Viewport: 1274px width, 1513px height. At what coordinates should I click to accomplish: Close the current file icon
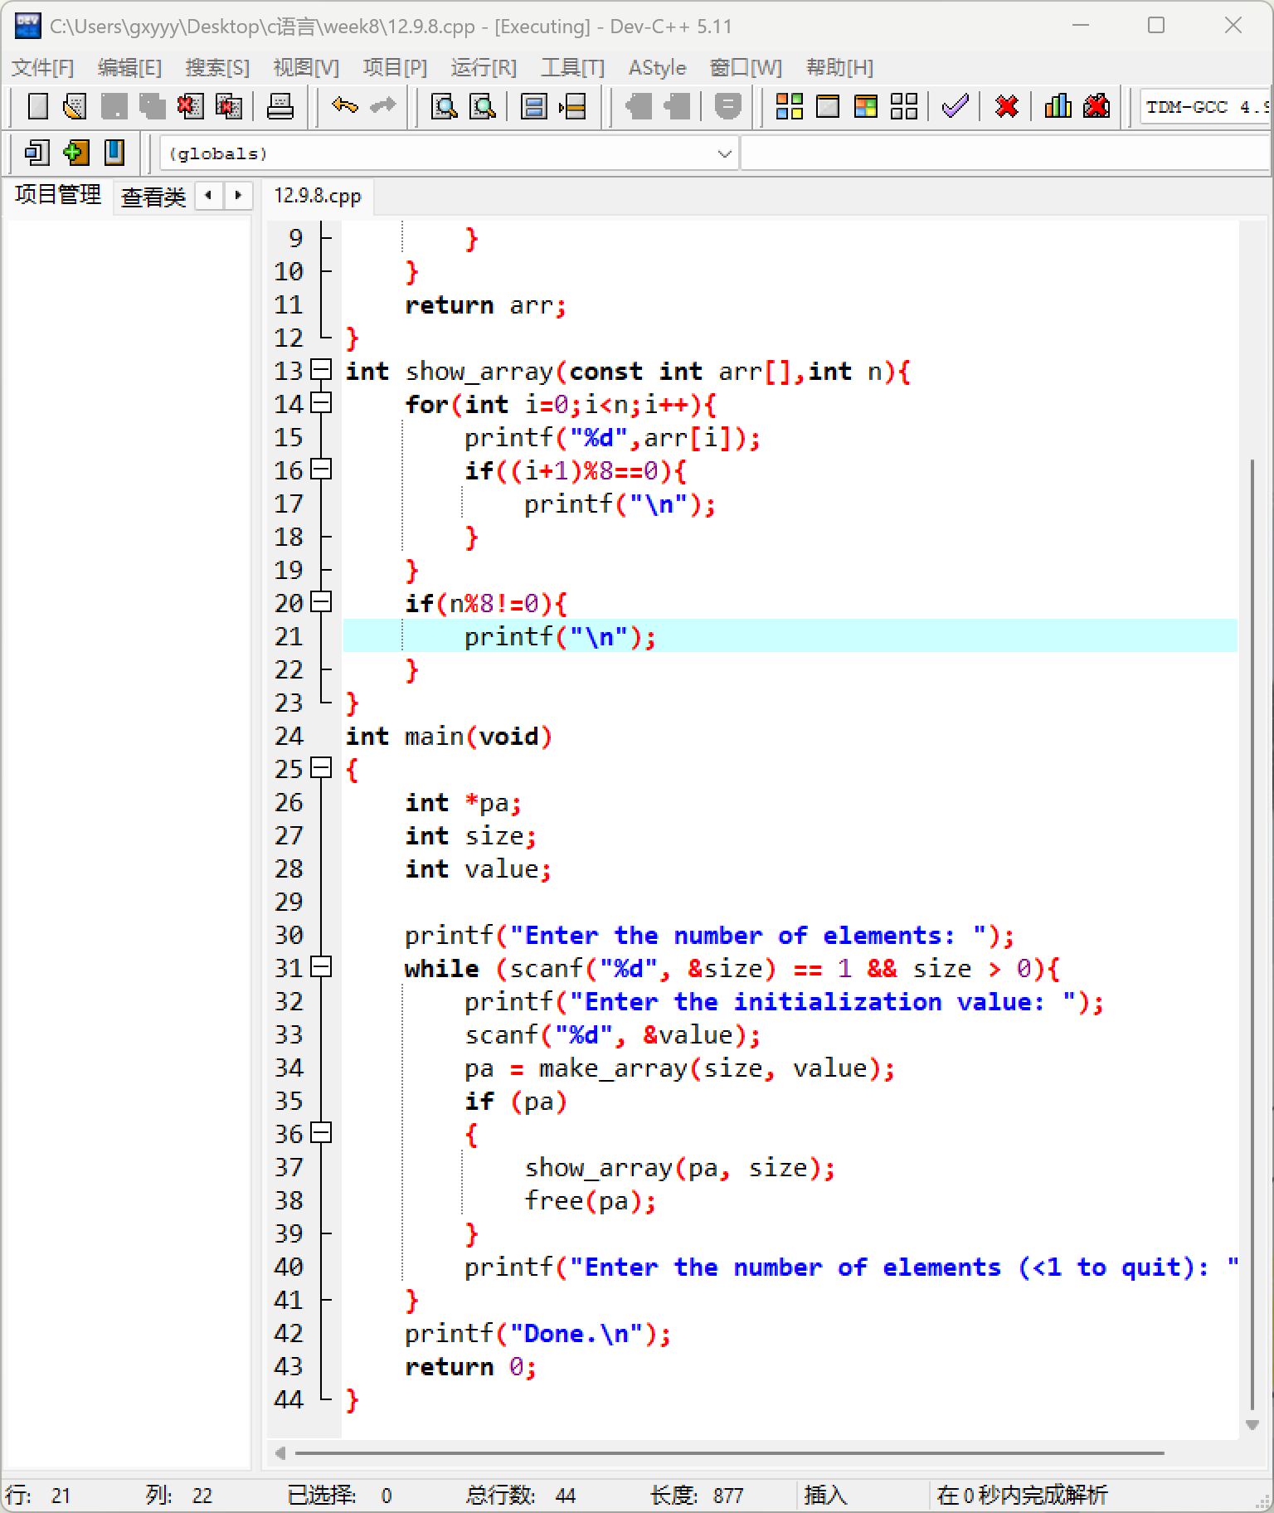[190, 106]
